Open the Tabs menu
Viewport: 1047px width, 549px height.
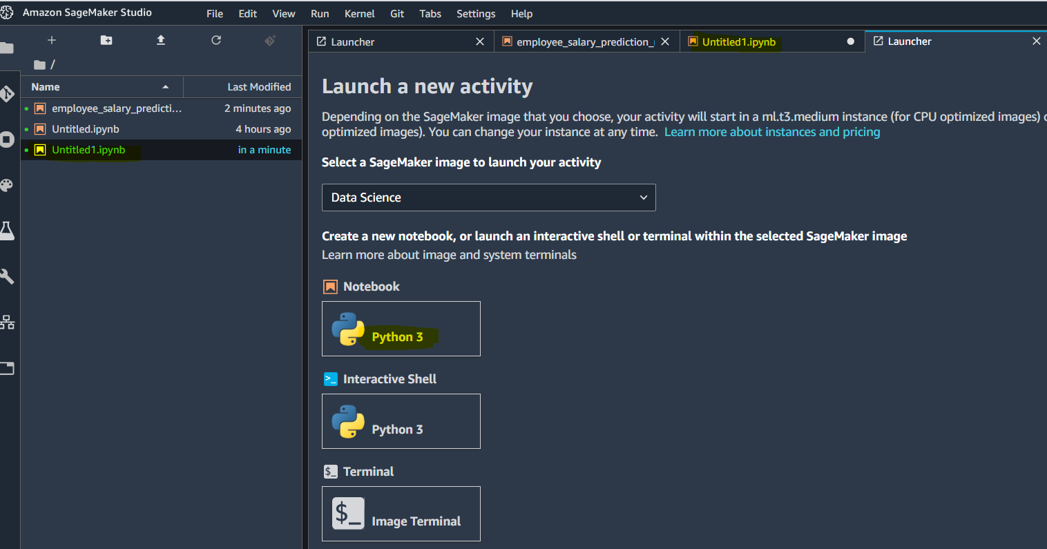(x=430, y=14)
